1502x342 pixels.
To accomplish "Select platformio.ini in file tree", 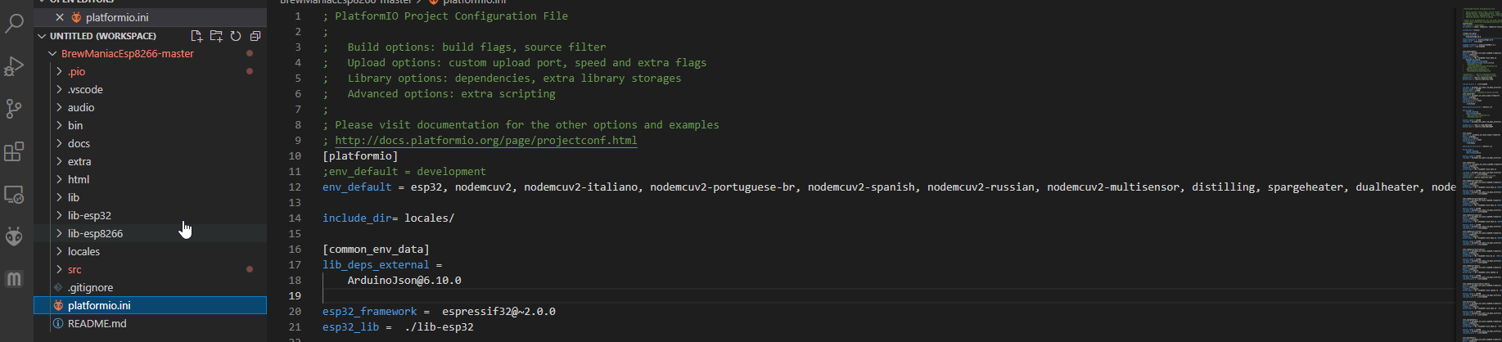I will 150,305.
